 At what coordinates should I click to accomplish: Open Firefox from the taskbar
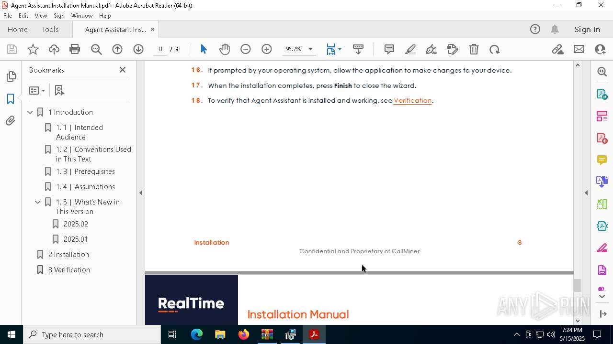click(x=244, y=334)
